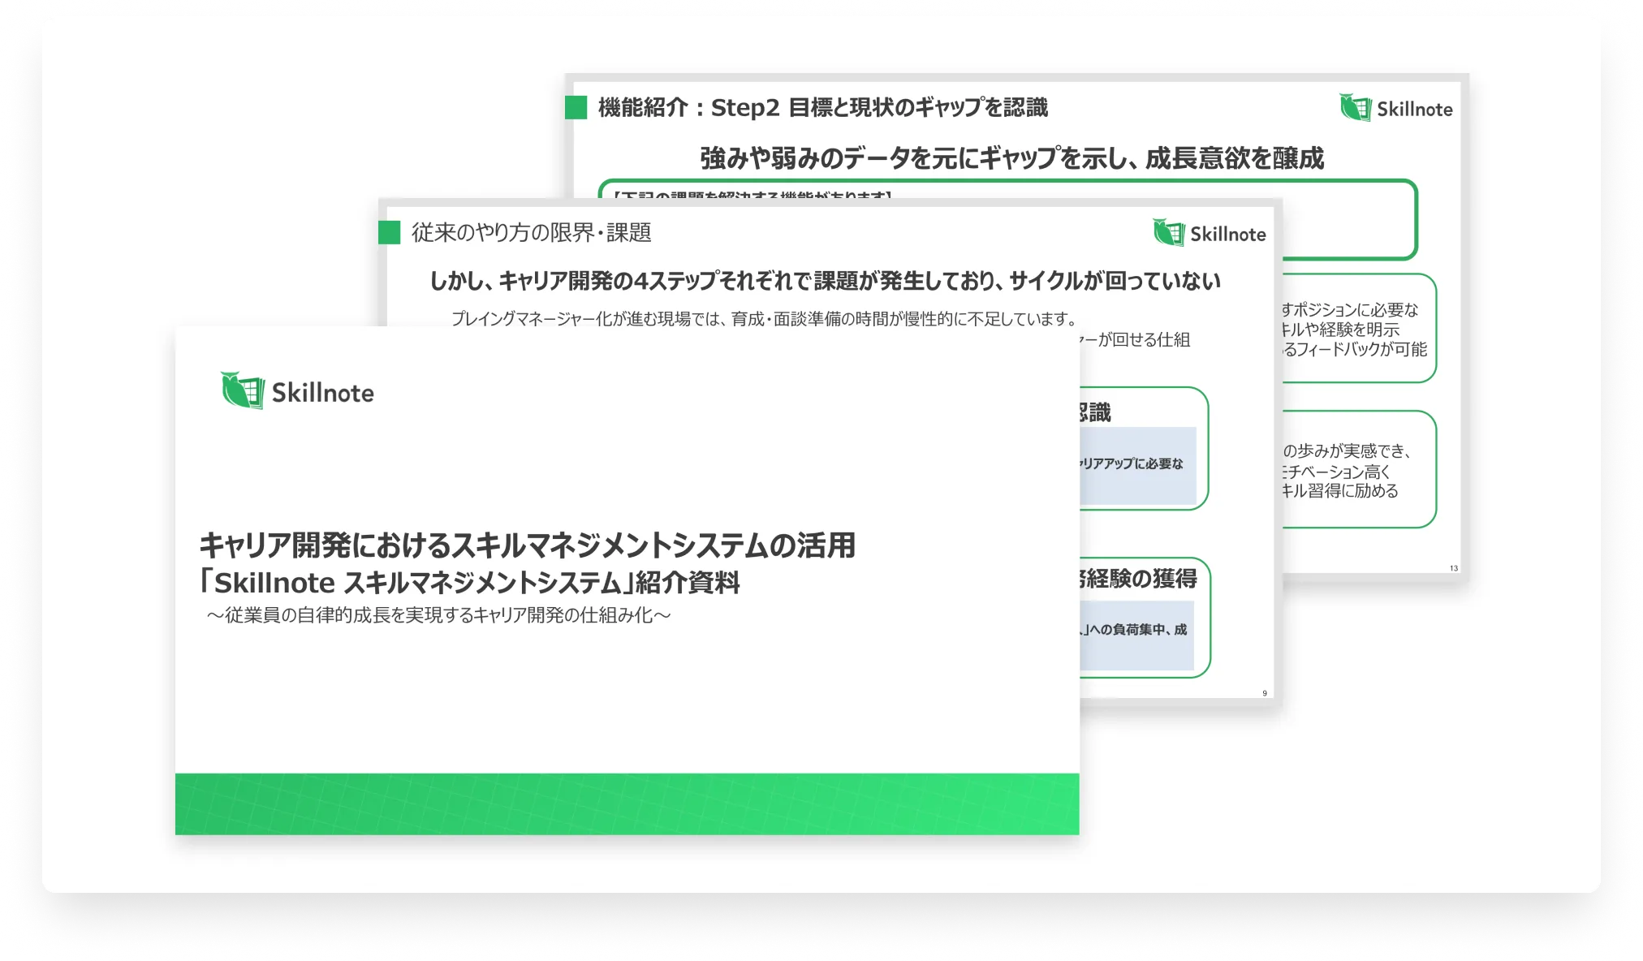Click the ～従業員の自律的成長を実現する tagline
This screenshot has width=1643, height=961.
(438, 615)
